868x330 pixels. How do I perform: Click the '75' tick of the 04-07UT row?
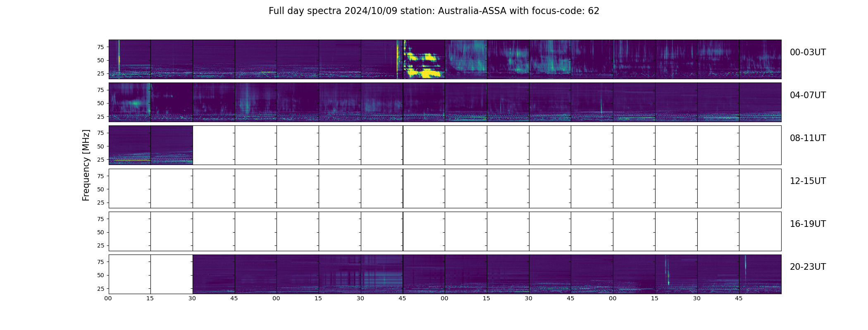point(100,90)
